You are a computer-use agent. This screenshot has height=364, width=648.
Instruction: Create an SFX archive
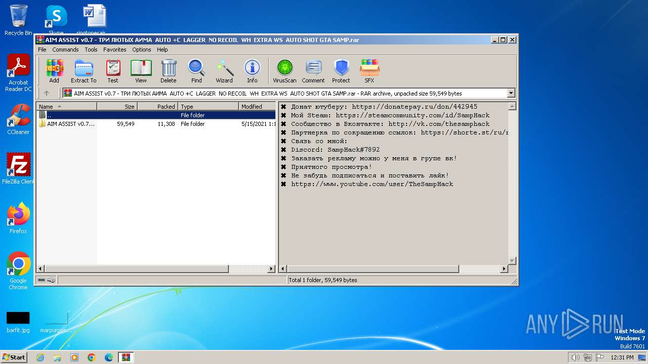pos(370,71)
